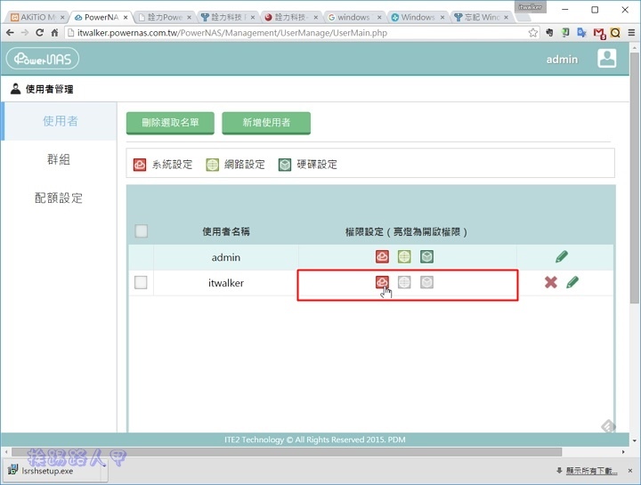This screenshot has width=641, height=485.
Task: Check the select-all checkbox in table header
Action: coord(141,231)
